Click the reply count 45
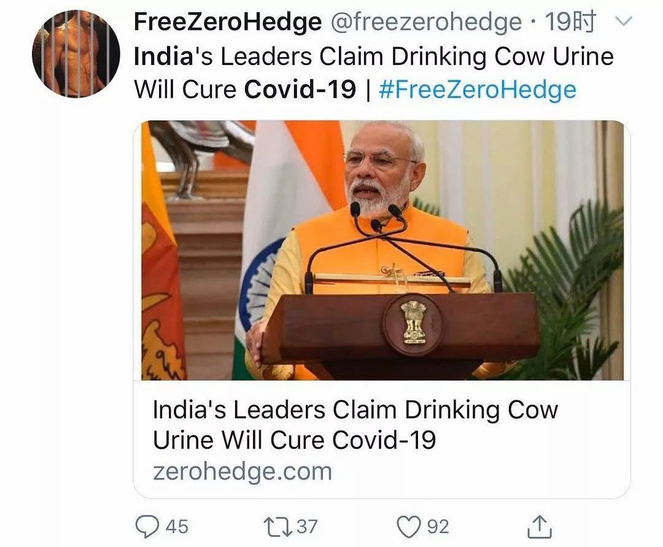The height and width of the screenshot is (547, 663). [x=177, y=527]
